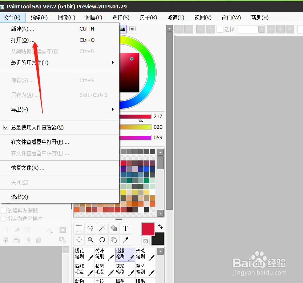Click the reset square toolbar button
This screenshot has width=303, height=283.
pos(290,29)
